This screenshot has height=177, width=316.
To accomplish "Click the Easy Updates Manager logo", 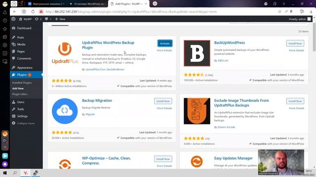I will pos(197,162).
